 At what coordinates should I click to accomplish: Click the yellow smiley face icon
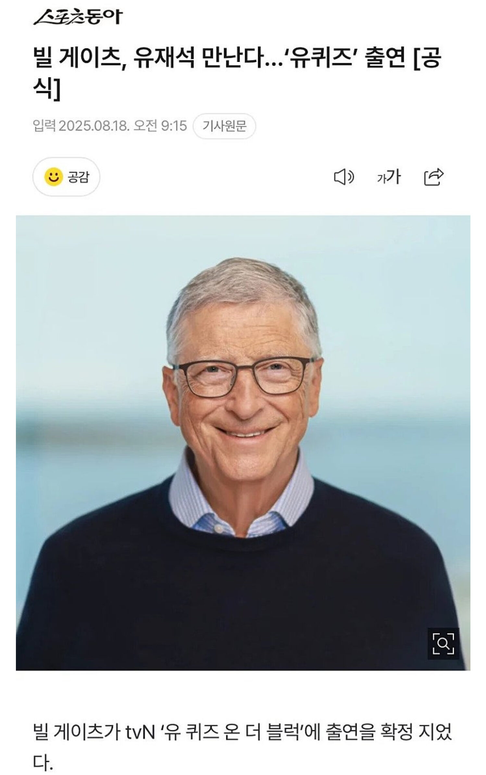click(53, 177)
